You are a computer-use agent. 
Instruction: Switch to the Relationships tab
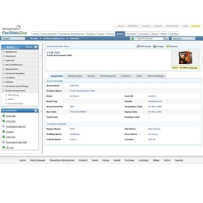click(75, 76)
